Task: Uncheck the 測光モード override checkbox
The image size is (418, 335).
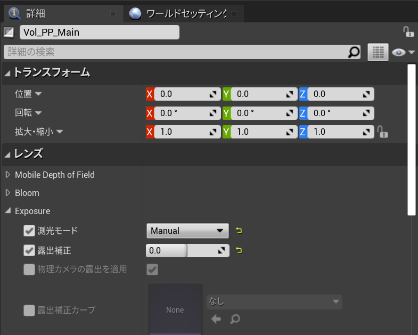Action: tap(29, 231)
